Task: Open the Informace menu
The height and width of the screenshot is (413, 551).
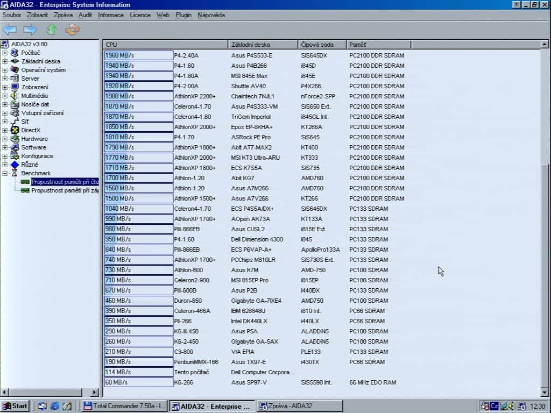Action: coord(111,15)
